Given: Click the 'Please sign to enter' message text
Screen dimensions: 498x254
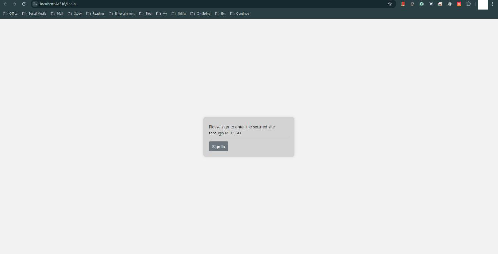Looking at the screenshot, I should (242, 130).
